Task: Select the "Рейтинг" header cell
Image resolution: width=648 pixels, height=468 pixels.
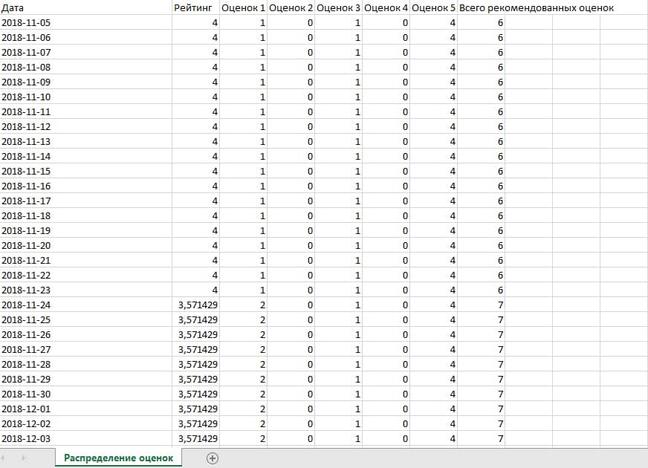Action: tap(195, 8)
